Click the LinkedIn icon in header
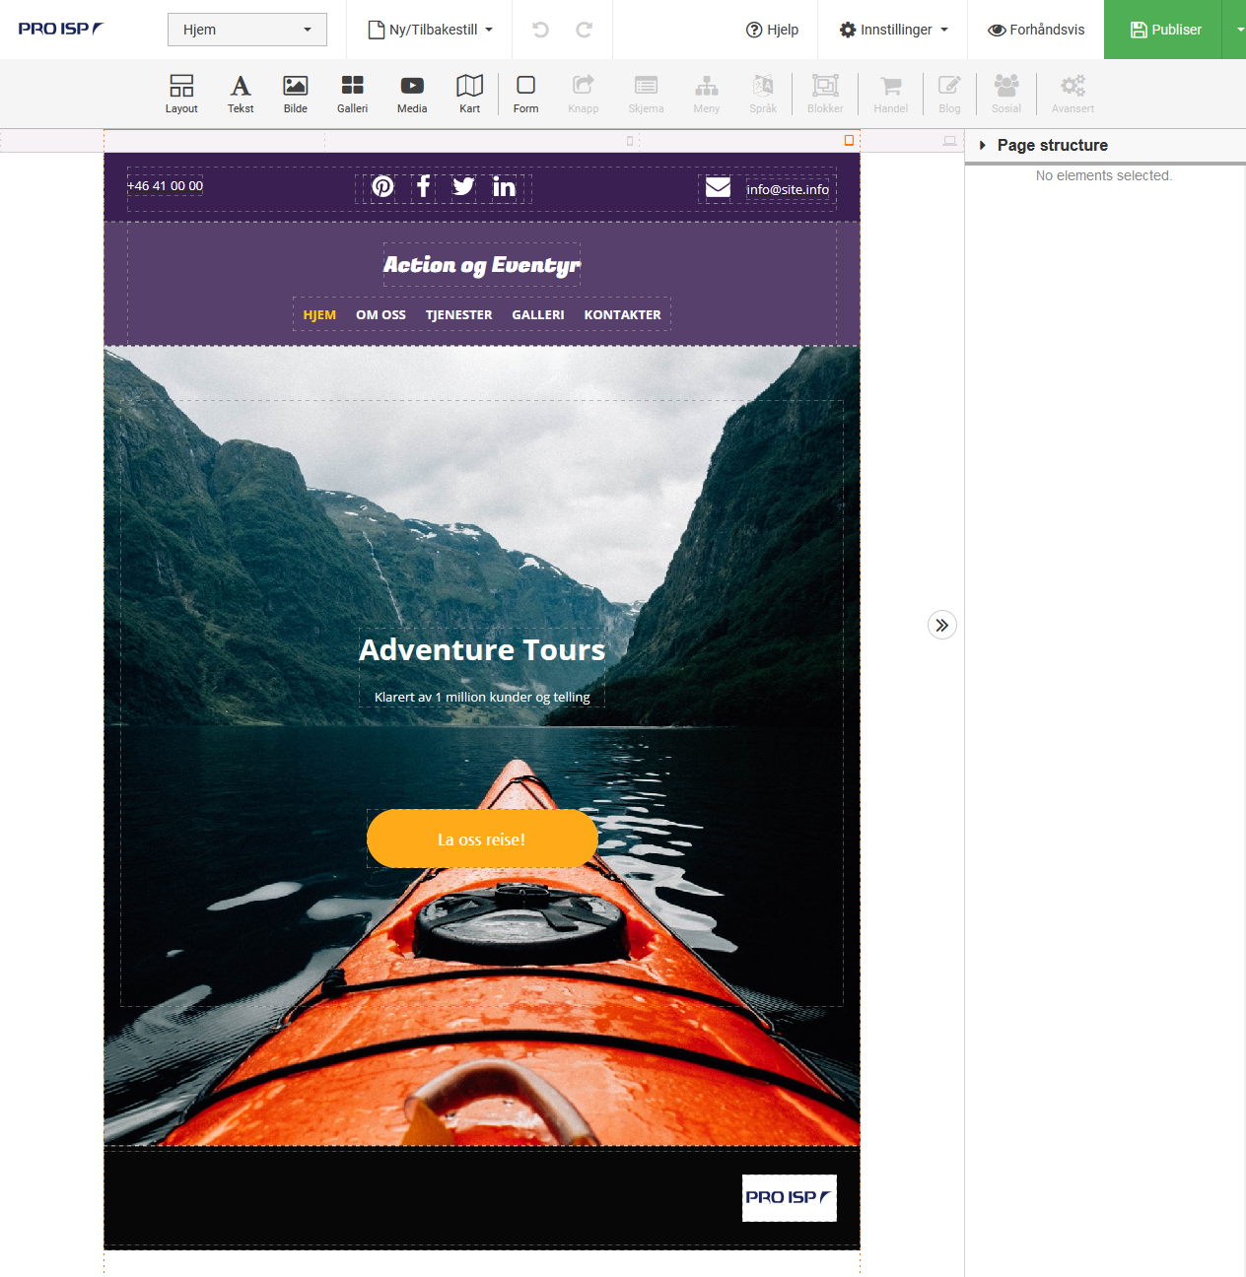This screenshot has height=1277, width=1246. point(504,186)
